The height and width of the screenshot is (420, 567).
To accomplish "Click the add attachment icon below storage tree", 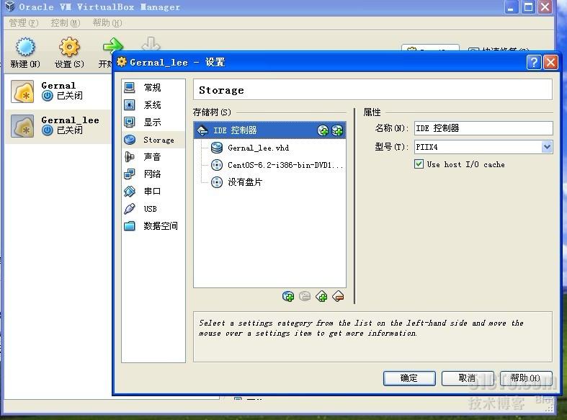I will (288, 297).
